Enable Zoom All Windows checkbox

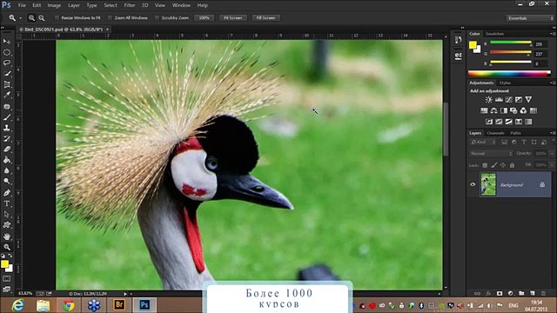[x=111, y=17]
